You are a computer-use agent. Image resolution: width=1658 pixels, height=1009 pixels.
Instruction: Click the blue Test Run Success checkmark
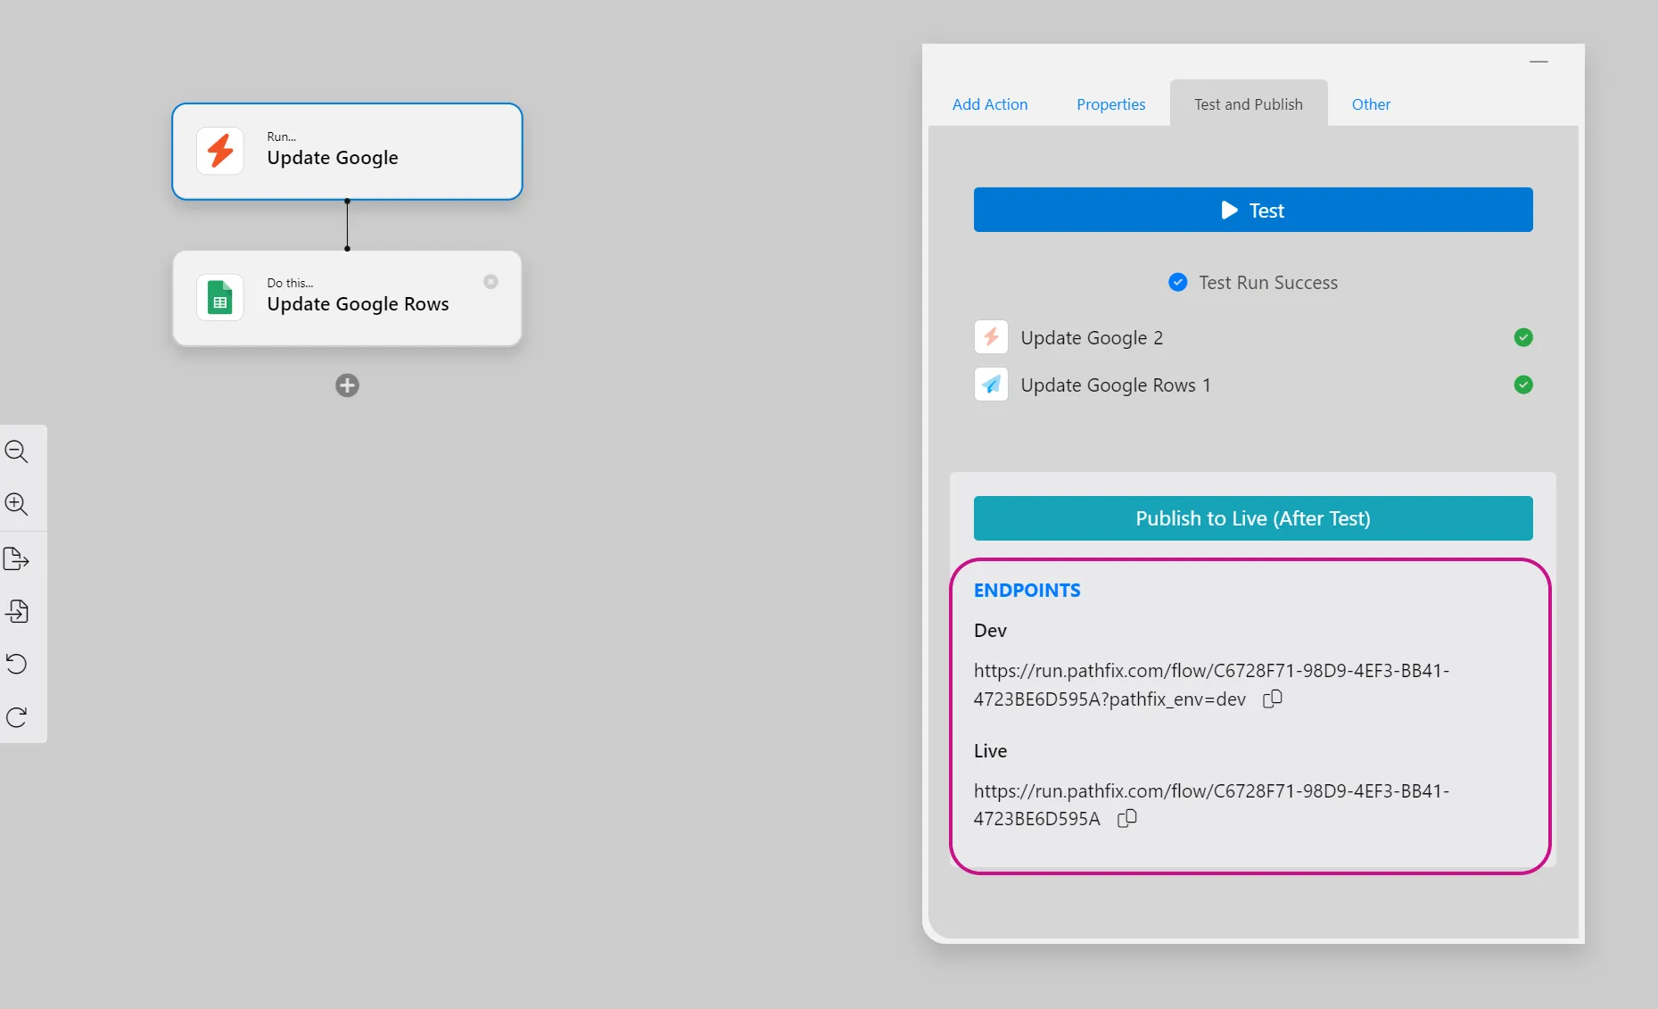[x=1177, y=282]
